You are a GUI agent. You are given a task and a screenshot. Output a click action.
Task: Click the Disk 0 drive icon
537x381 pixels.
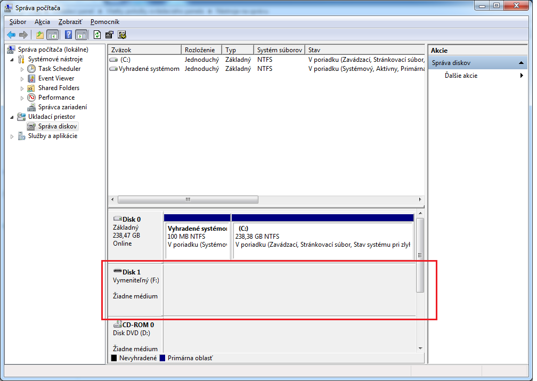click(x=117, y=218)
